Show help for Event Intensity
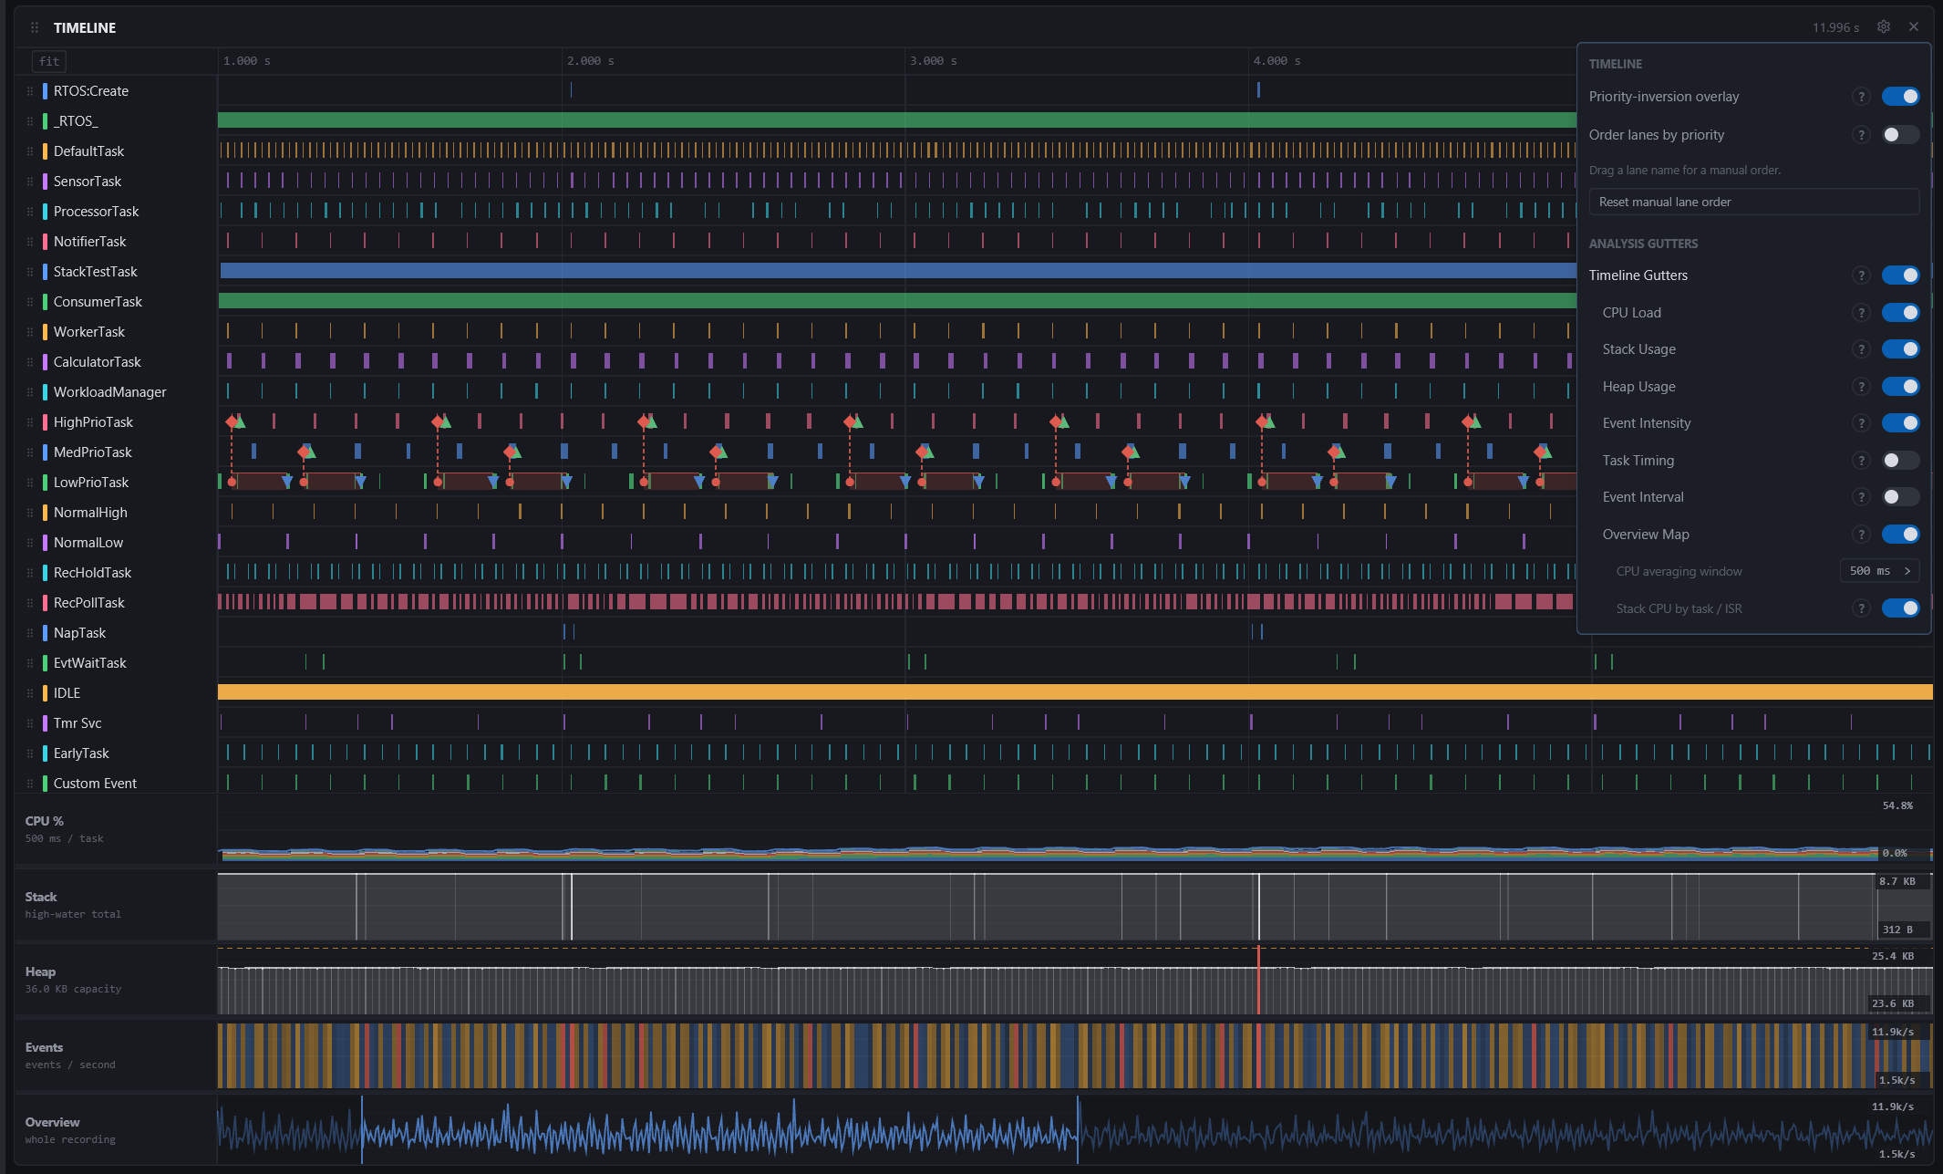The height and width of the screenshot is (1174, 1943). click(x=1862, y=423)
